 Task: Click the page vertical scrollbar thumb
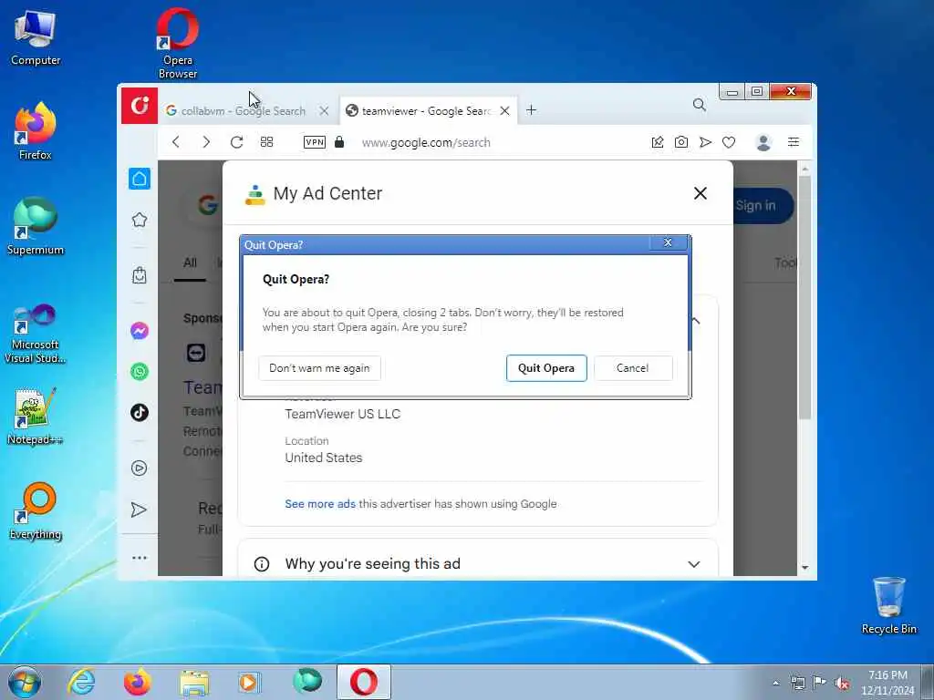[x=804, y=298]
